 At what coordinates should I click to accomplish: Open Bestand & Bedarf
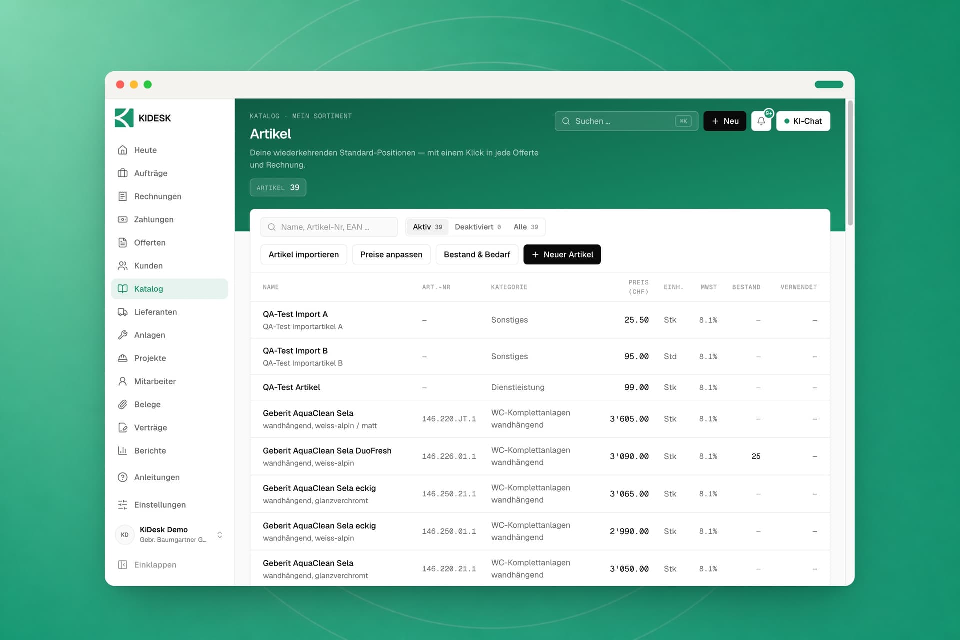tap(477, 254)
